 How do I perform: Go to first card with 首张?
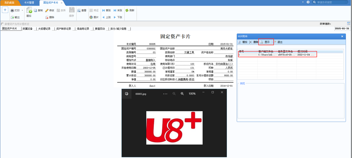tap(107, 10)
